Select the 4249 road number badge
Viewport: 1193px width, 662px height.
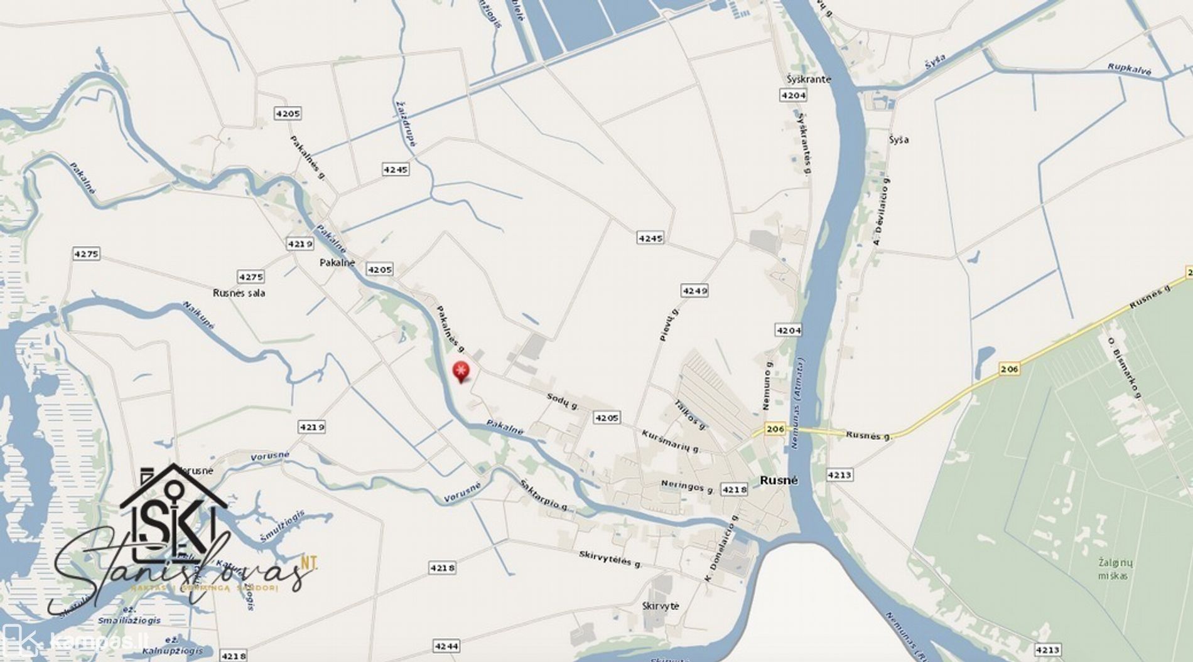694,291
